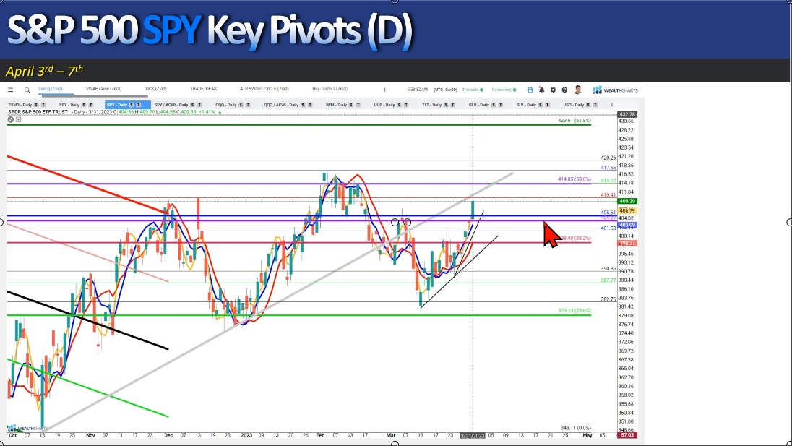Toggle T button on ESM3 - Daily tab
The height and width of the screenshot is (446, 792).
click(43, 105)
